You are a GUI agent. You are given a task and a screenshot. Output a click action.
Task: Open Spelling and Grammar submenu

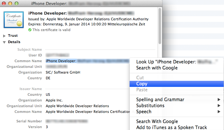tap(177, 100)
